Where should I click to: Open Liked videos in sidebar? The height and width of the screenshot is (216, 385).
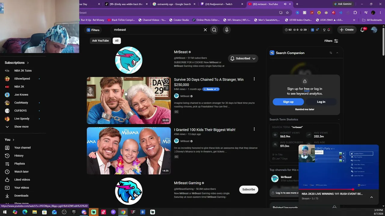[x=23, y=180]
